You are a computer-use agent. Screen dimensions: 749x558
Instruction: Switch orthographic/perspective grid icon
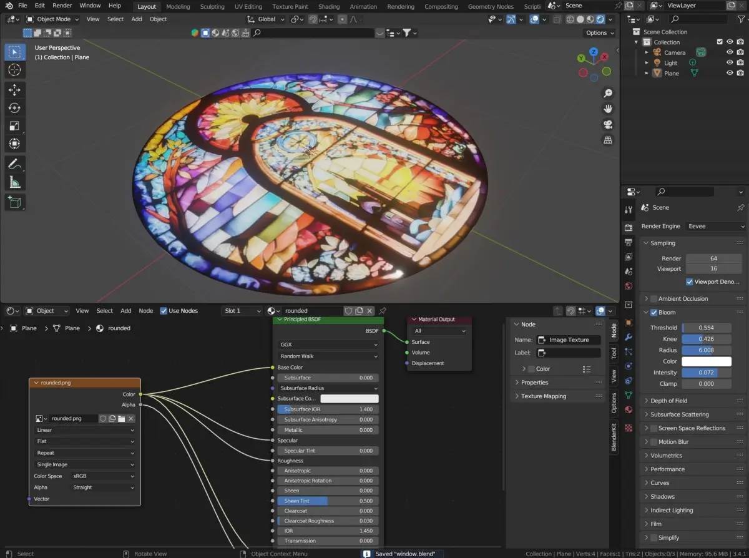click(x=608, y=140)
